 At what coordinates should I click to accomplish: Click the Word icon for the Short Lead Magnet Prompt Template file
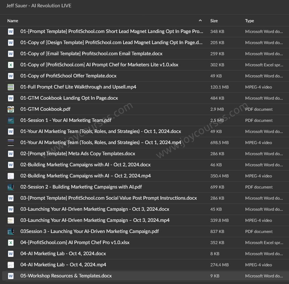11,32
